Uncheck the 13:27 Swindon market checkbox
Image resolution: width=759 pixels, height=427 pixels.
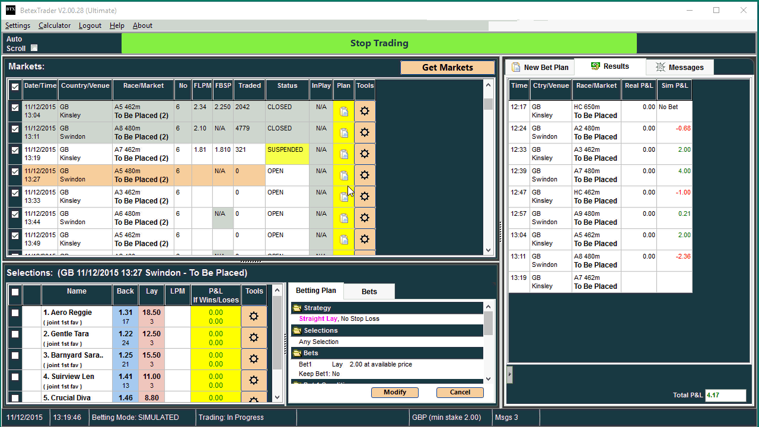click(x=15, y=172)
